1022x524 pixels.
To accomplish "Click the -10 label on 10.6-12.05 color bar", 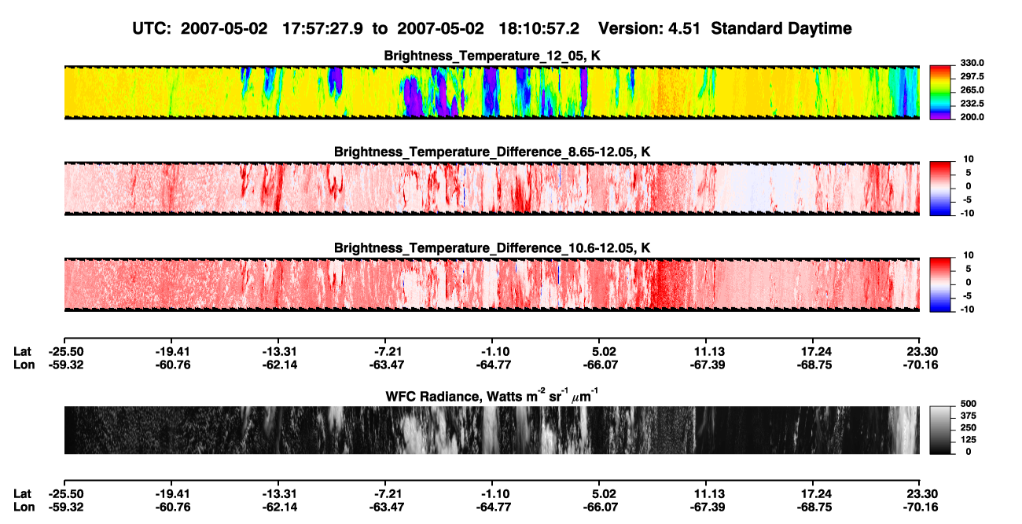I will click(x=967, y=309).
